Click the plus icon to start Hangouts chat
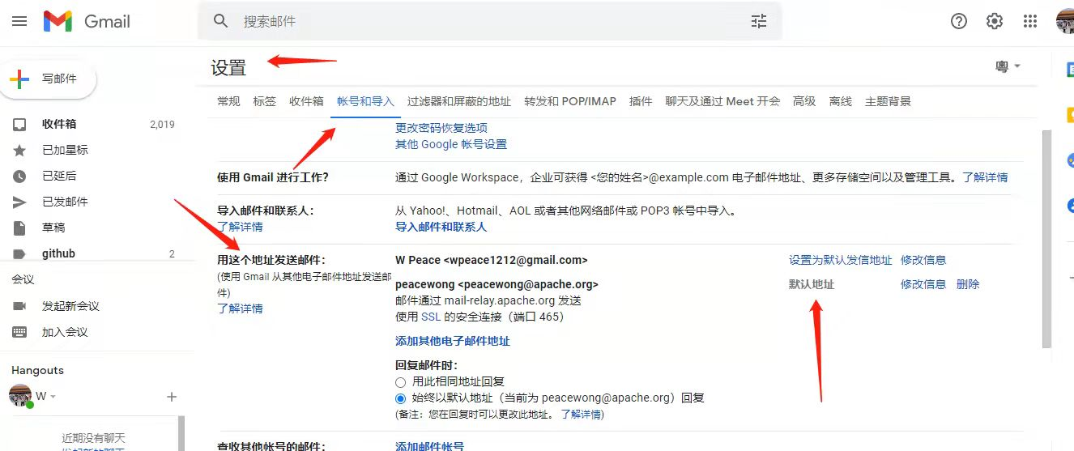 171,397
